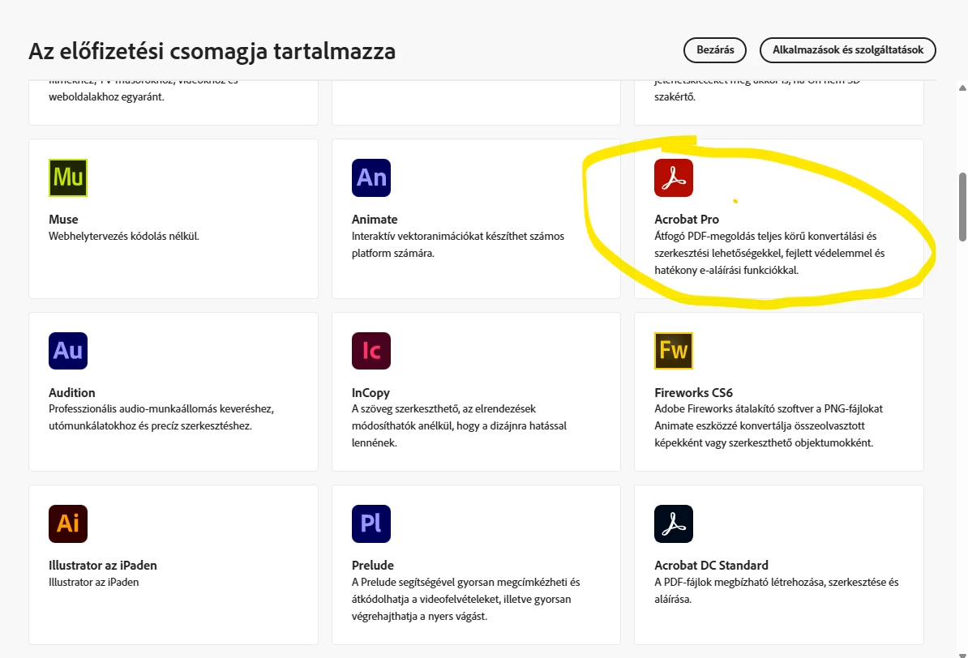Select the Audition title text

(x=72, y=392)
